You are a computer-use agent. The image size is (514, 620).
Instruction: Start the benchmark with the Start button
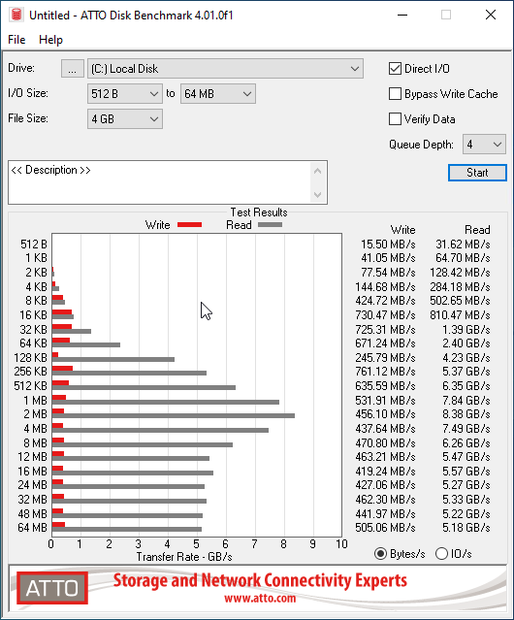point(477,173)
